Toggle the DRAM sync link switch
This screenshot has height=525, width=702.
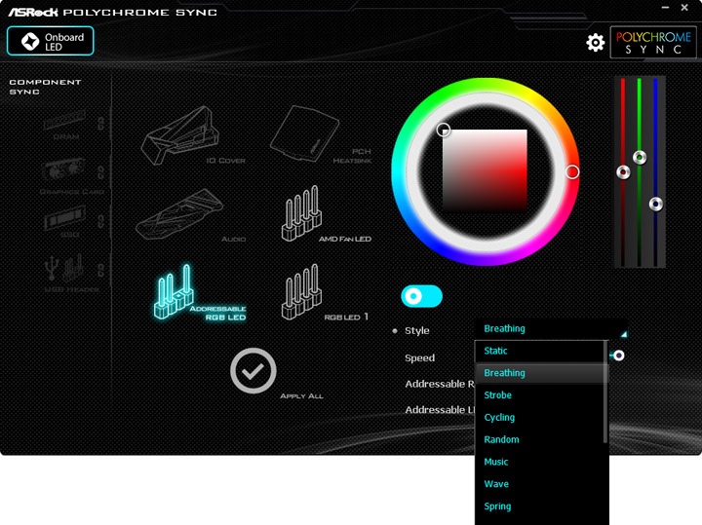tap(101, 124)
